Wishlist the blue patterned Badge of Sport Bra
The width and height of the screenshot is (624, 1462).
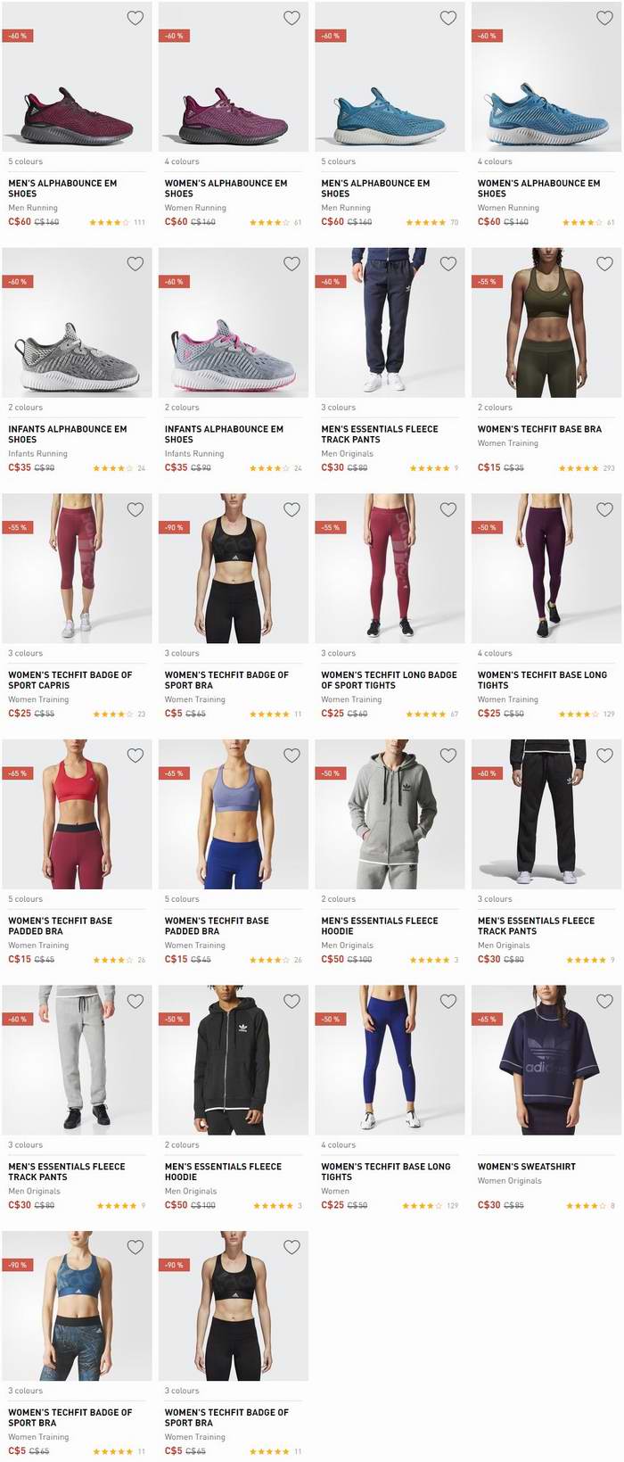pos(135,1247)
